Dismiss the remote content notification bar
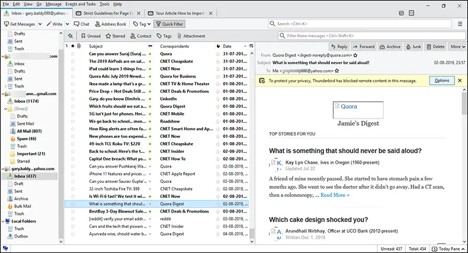468x253 pixels. 460,81
